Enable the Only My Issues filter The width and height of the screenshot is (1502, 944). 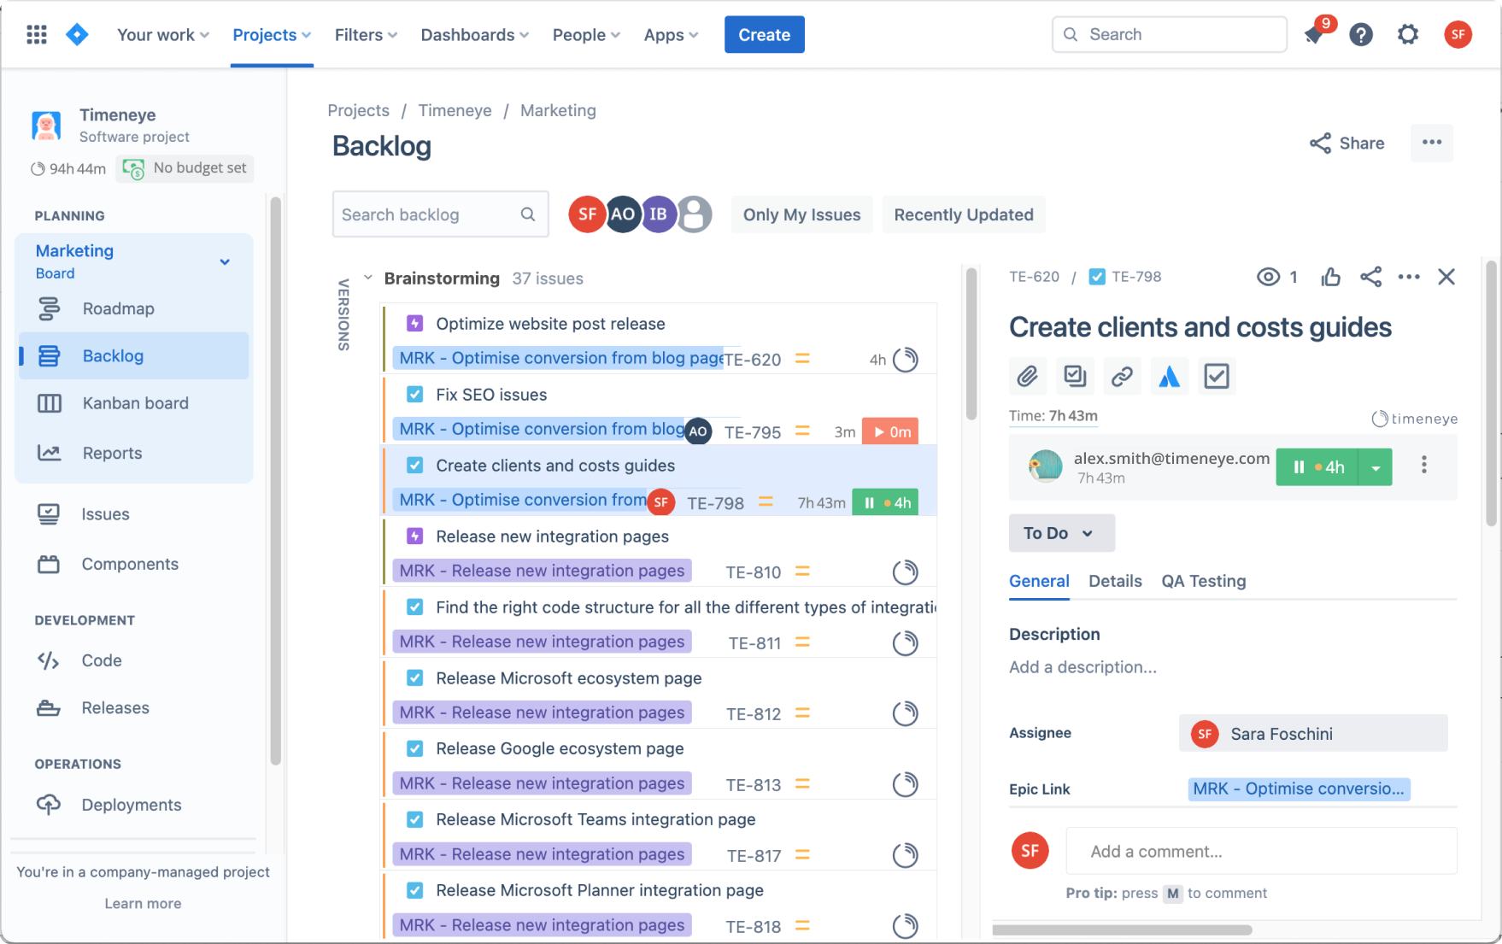coord(801,214)
